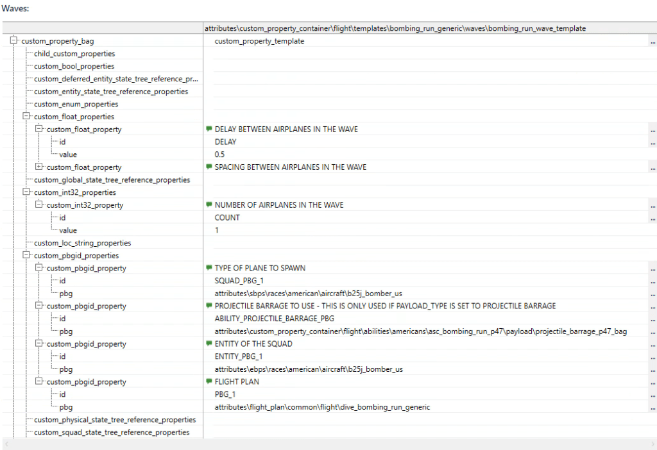The image size is (657, 450).
Task: Click ellipsis button on b25j_bomber_us sbps row
Action: pyautogui.click(x=653, y=294)
